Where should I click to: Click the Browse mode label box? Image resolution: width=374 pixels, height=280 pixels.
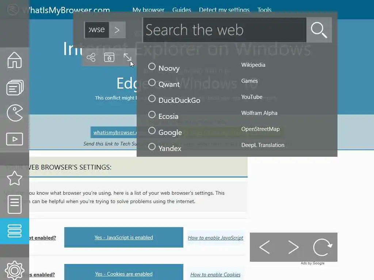click(97, 30)
